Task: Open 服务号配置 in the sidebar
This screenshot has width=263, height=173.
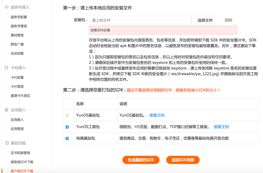Action: 19,17
